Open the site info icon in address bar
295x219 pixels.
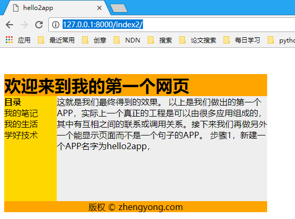[x=56, y=25]
